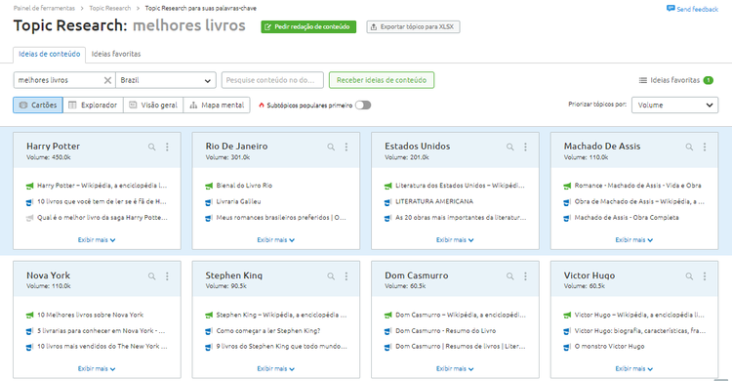The image size is (732, 381).
Task: Open Bienal do Livro Rio headline
Action: pos(244,186)
